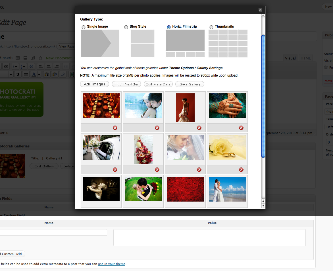The image size is (333, 271).
Task: Center-align text in the editor toolbar
Action: 48,66
